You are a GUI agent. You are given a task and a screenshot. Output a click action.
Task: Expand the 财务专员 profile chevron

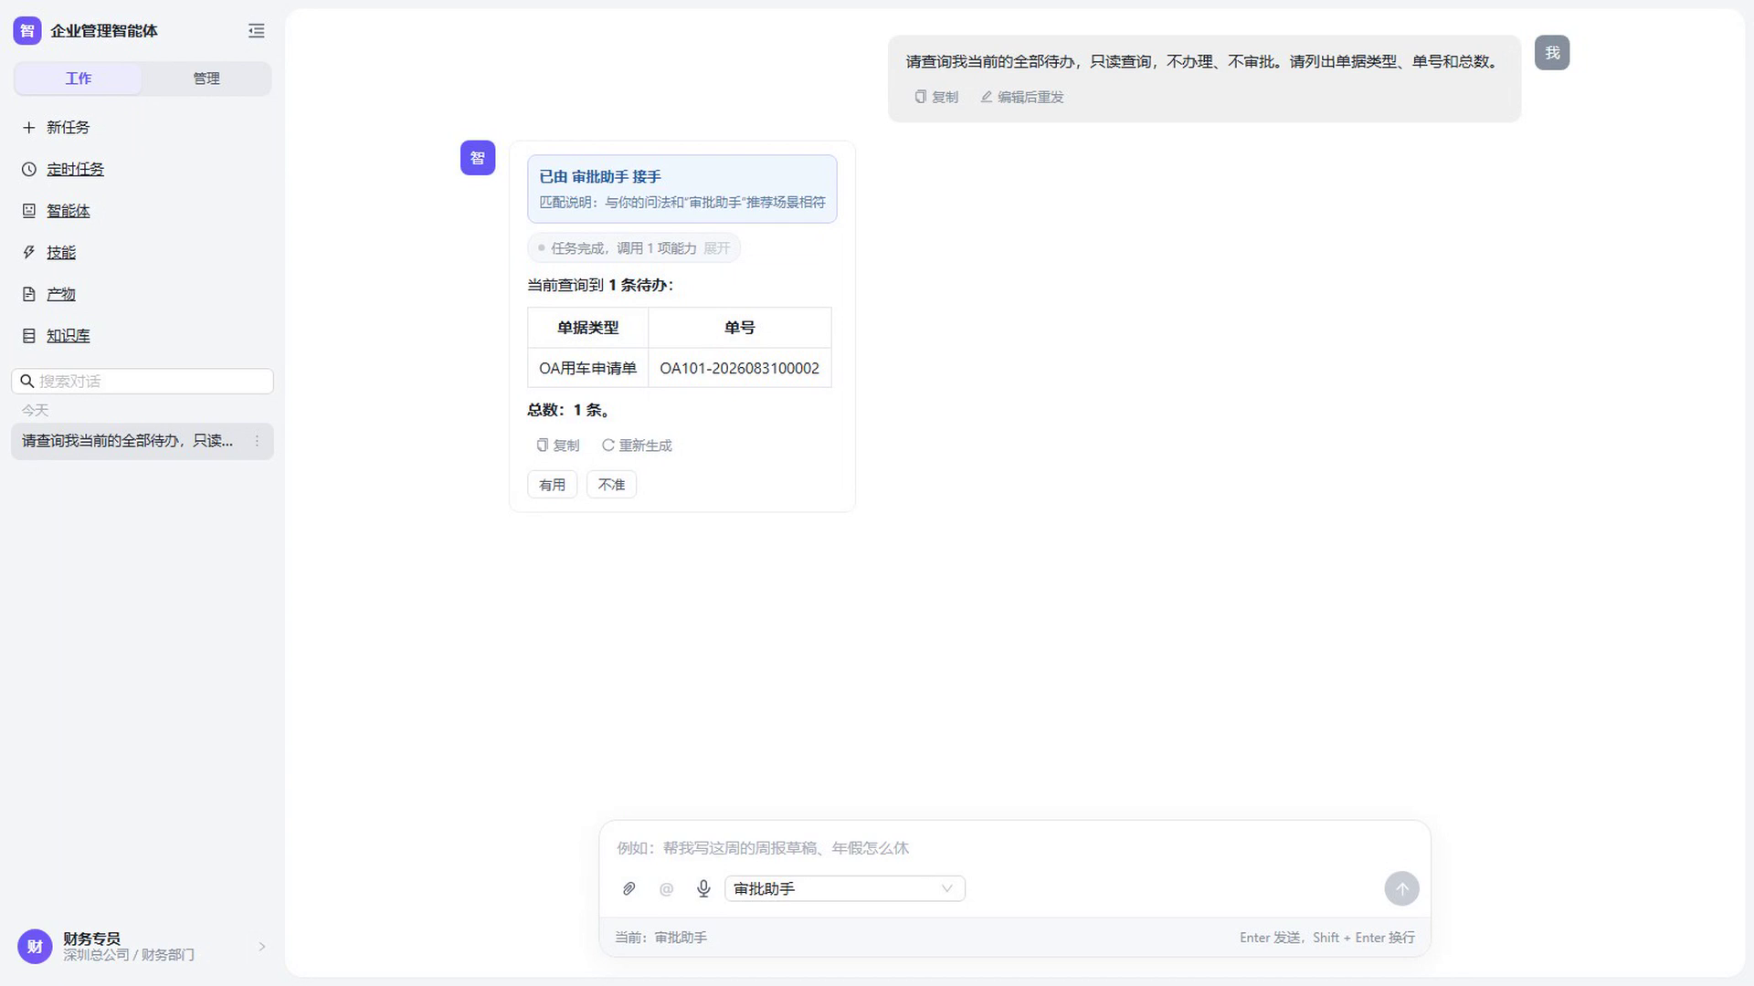pyautogui.click(x=262, y=947)
